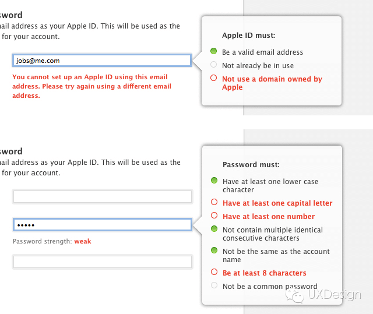Click the gray dot beside 'Not be a common password'
This screenshot has width=373, height=314.
(x=214, y=285)
